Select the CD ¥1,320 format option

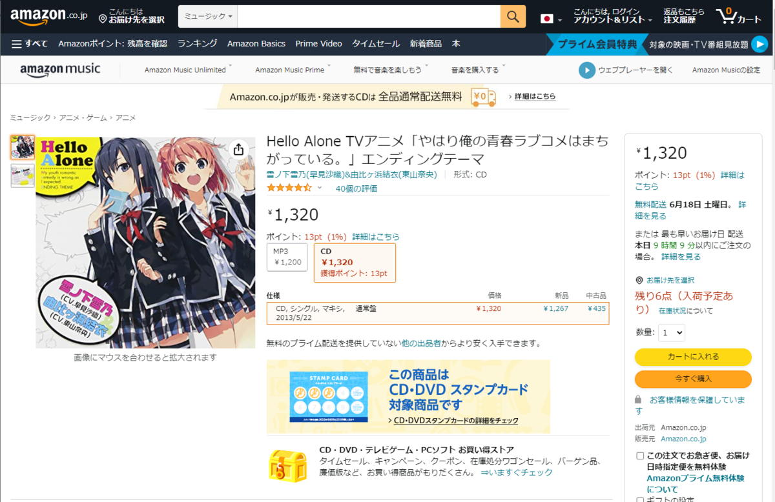pos(355,263)
